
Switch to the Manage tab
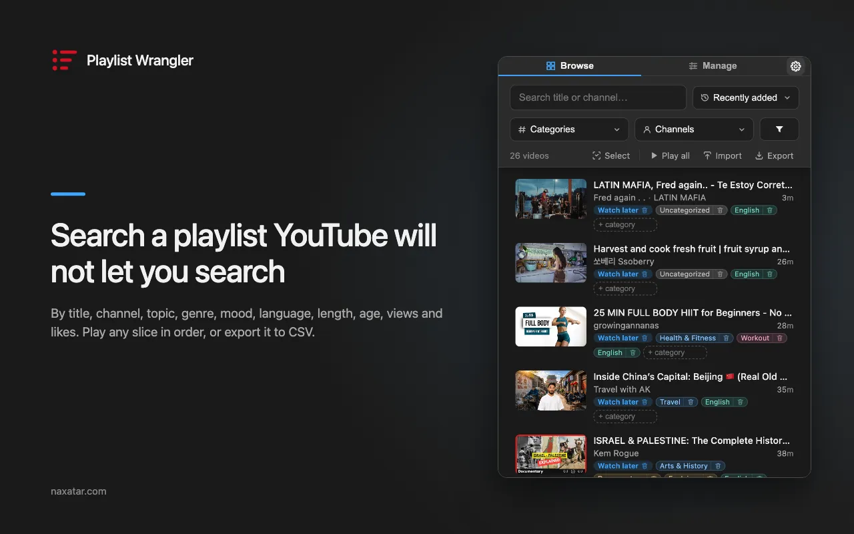click(x=713, y=66)
